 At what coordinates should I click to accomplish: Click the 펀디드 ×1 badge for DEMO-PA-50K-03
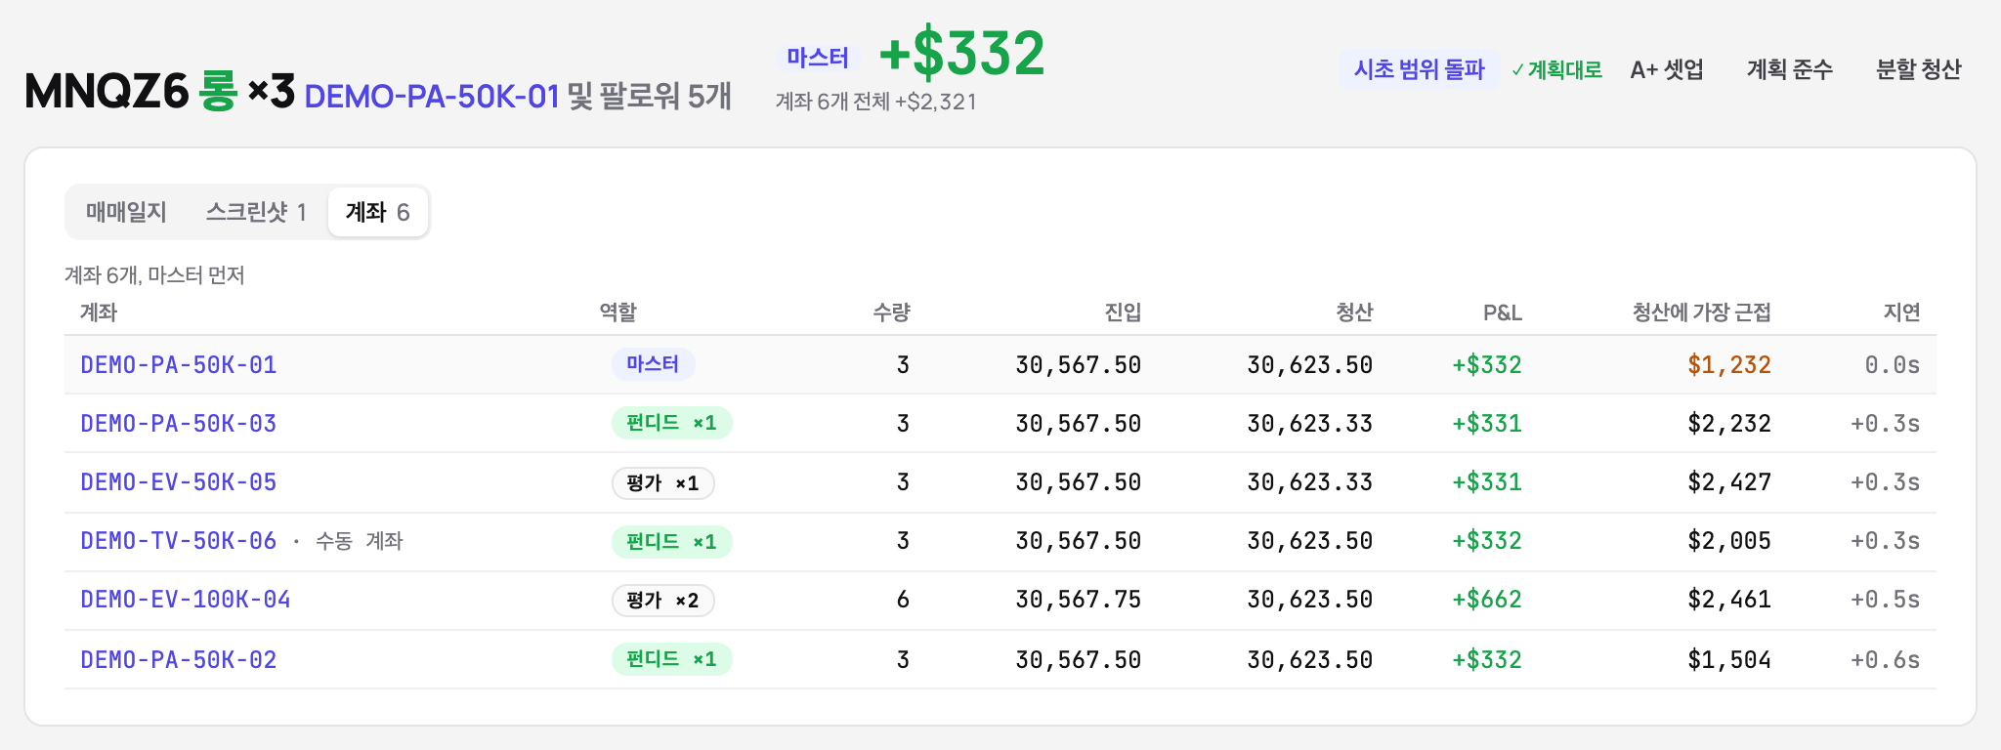coord(672,423)
